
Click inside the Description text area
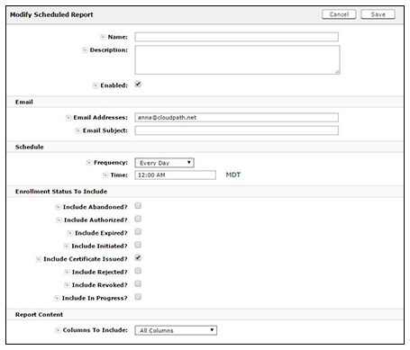(x=237, y=60)
